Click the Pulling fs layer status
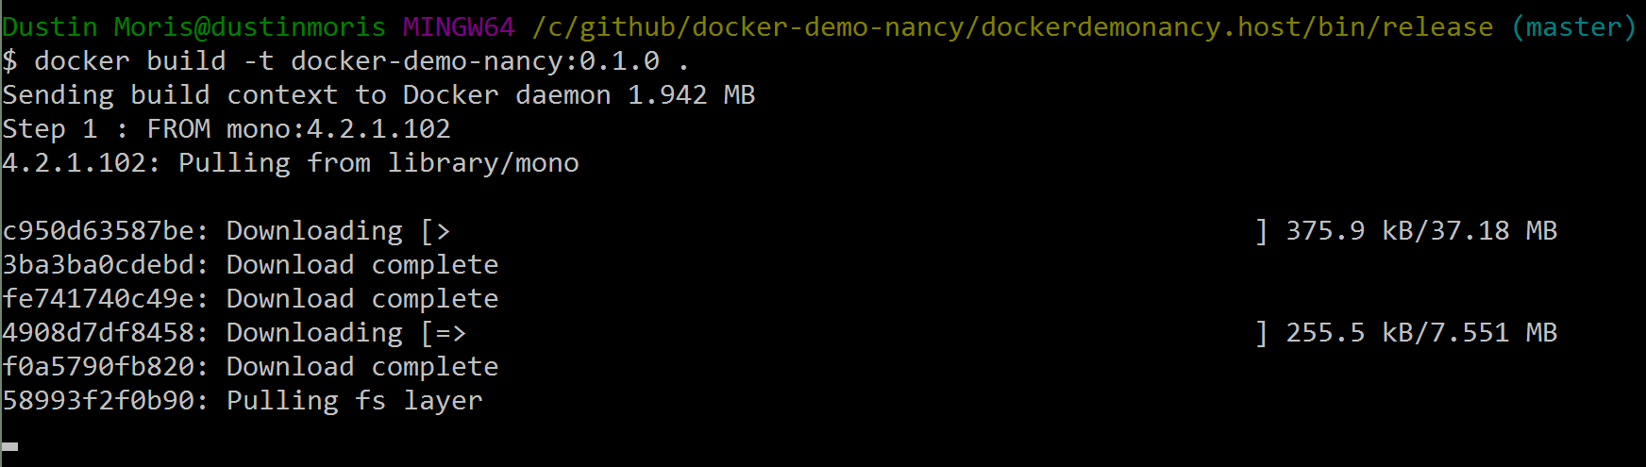1646x467 pixels. (355, 401)
